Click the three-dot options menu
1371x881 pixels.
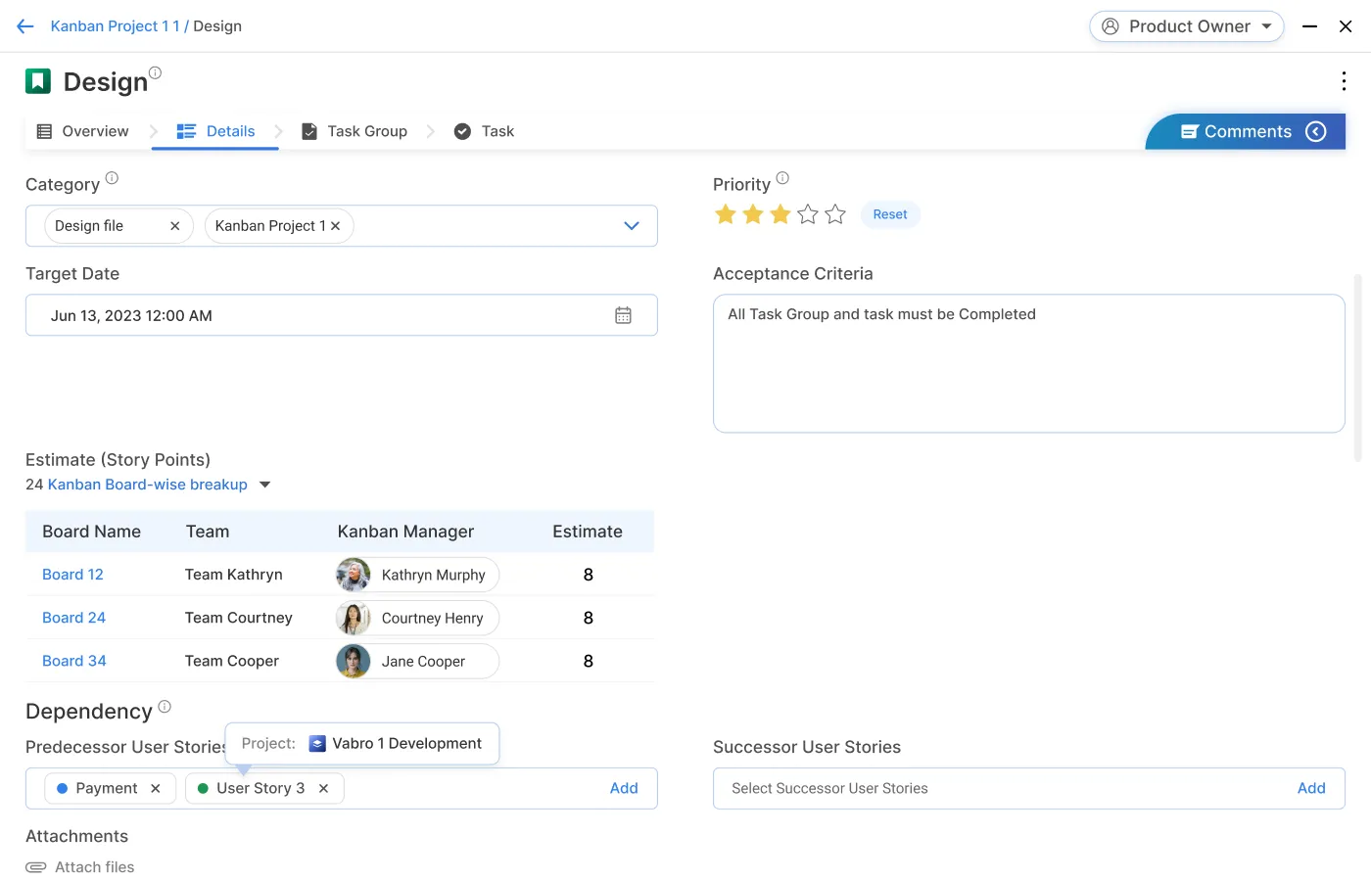click(x=1343, y=81)
